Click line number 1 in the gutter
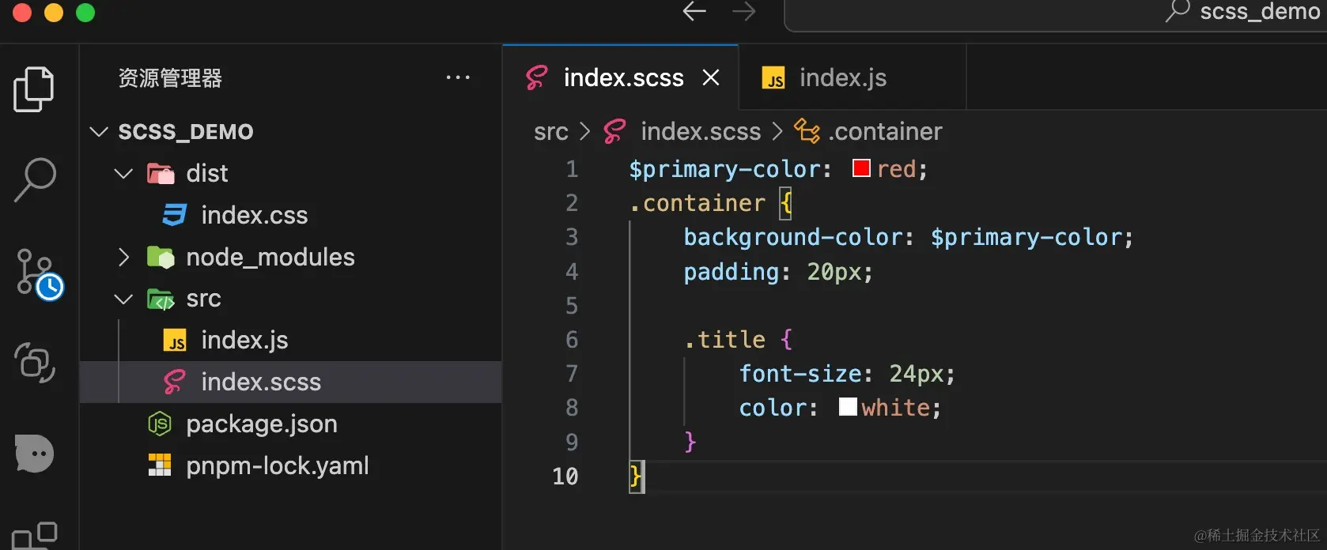This screenshot has width=1327, height=550. tap(572, 169)
